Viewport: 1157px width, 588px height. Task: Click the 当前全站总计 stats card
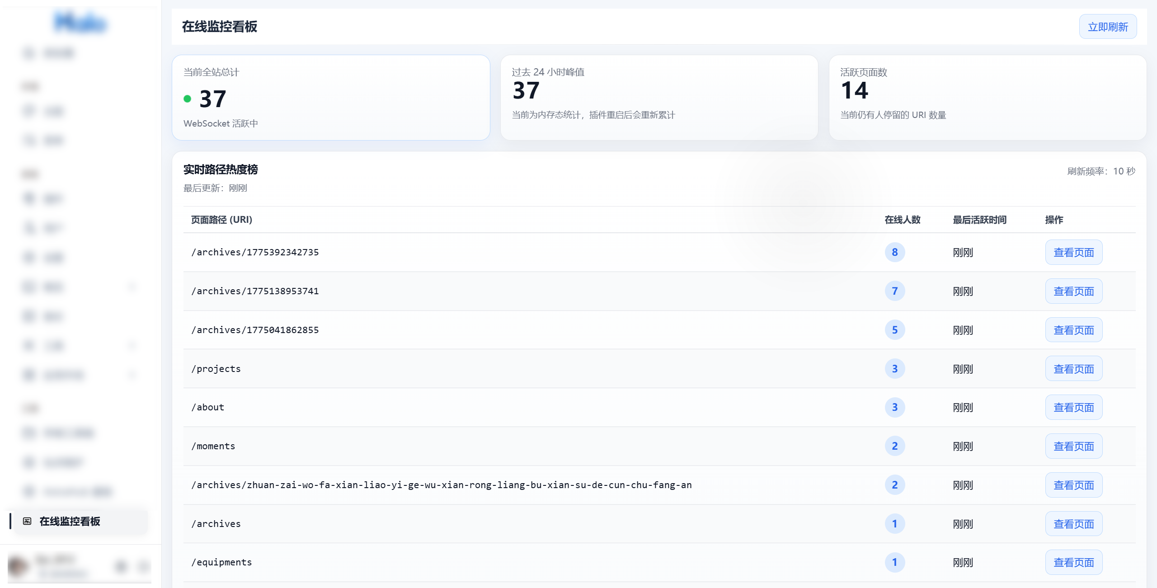point(331,98)
